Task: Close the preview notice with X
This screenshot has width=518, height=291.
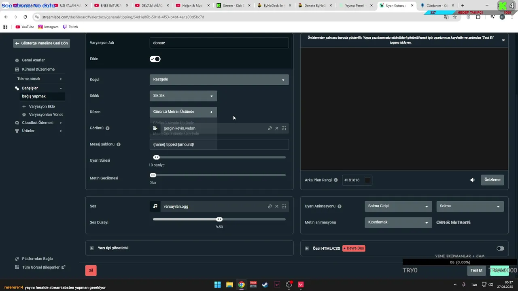Action: click(x=503, y=40)
